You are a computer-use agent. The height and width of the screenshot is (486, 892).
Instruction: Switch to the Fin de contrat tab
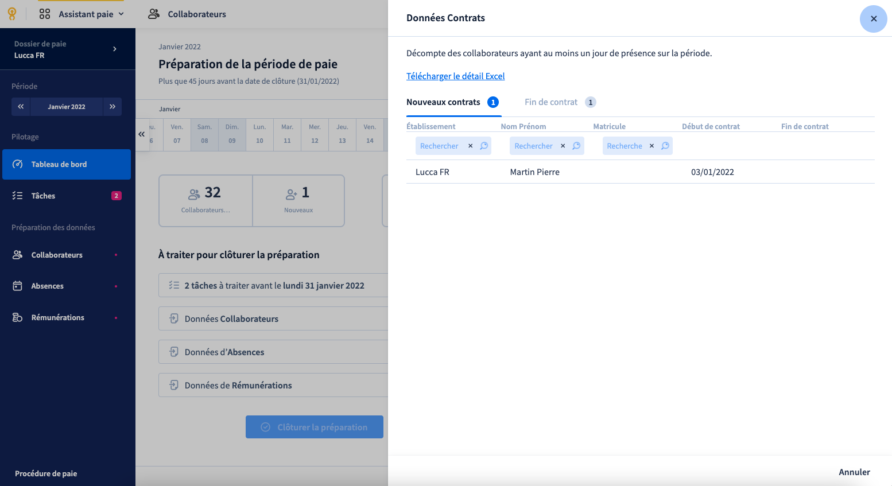[551, 102]
